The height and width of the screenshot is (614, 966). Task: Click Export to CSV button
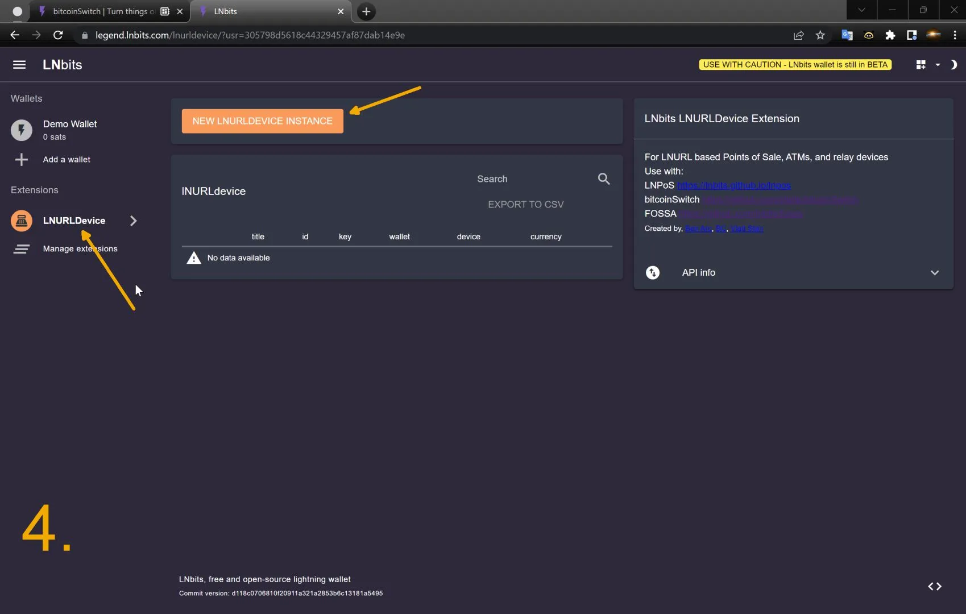pyautogui.click(x=525, y=205)
